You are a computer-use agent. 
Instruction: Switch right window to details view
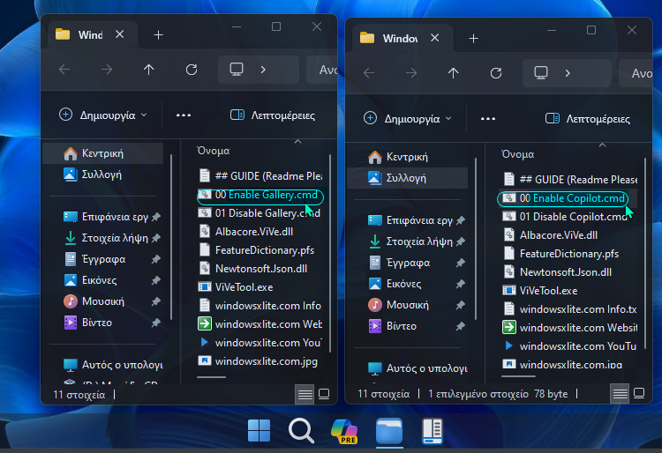point(620,394)
